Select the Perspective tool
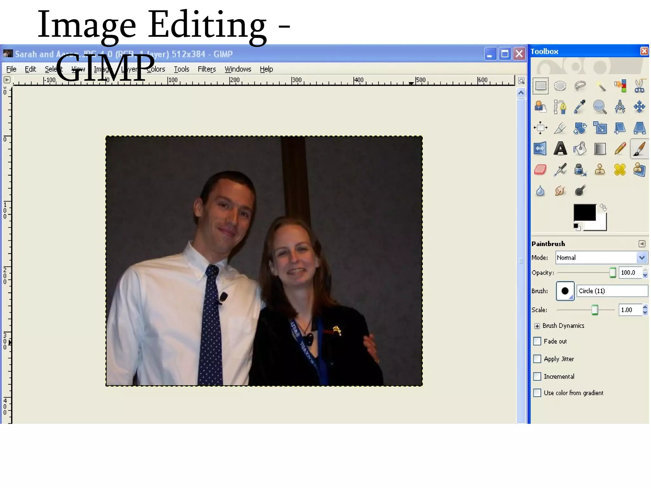651x488 pixels. point(639,128)
